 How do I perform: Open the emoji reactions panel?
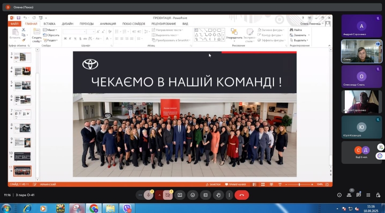[x=192, y=195]
